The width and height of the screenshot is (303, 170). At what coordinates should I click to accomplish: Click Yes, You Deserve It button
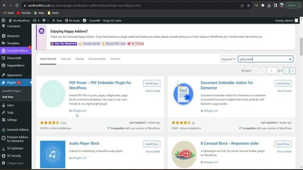pos(64,44)
